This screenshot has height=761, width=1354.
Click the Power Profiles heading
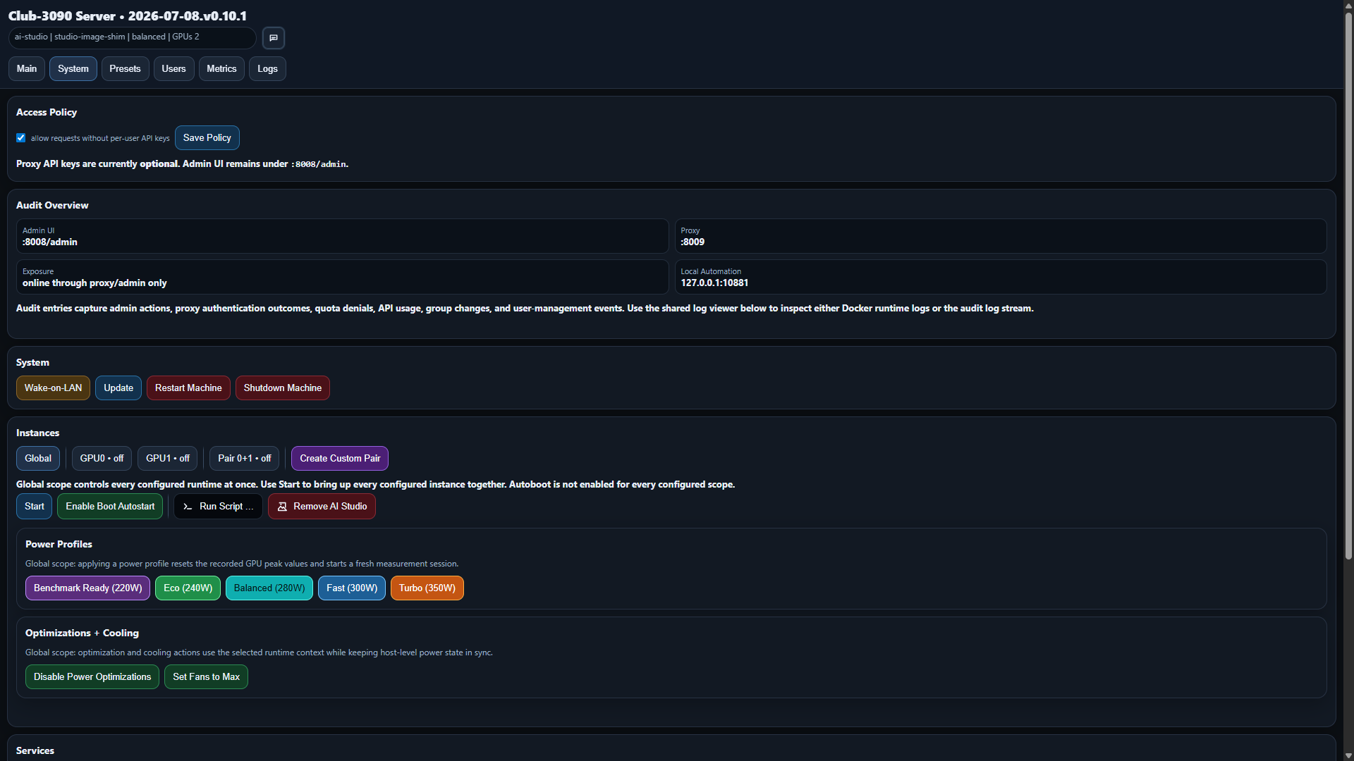click(x=59, y=545)
